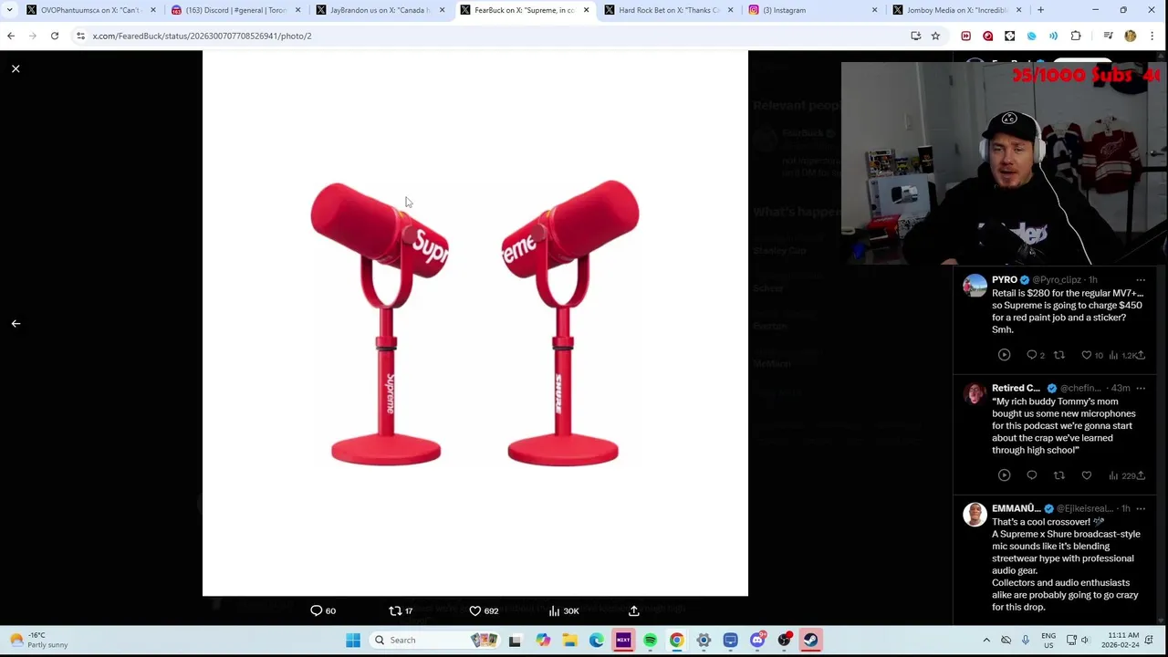Open the browser extensions puzzle icon
This screenshot has width=1168, height=657.
click(x=1076, y=36)
